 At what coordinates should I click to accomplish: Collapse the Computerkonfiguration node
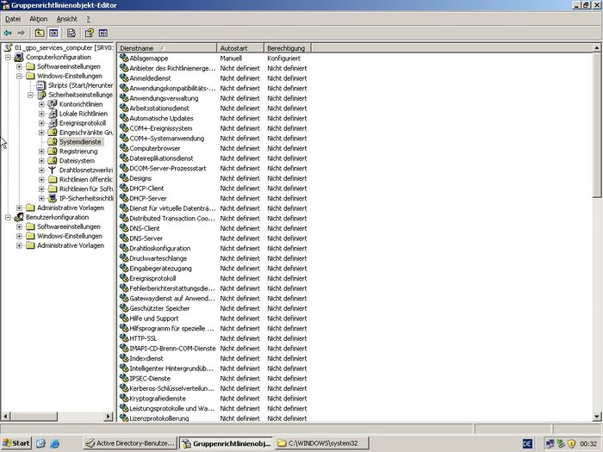(8, 58)
